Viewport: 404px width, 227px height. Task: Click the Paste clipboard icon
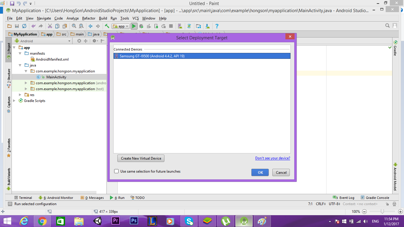64,26
